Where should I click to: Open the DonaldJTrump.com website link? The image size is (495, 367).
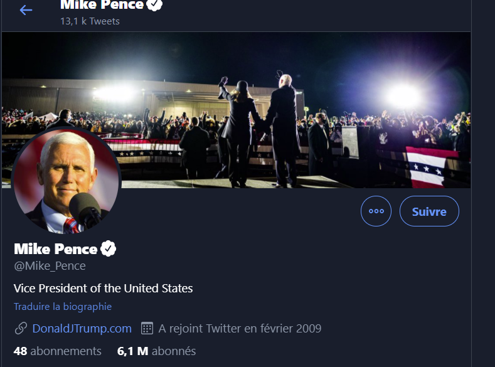[82, 328]
